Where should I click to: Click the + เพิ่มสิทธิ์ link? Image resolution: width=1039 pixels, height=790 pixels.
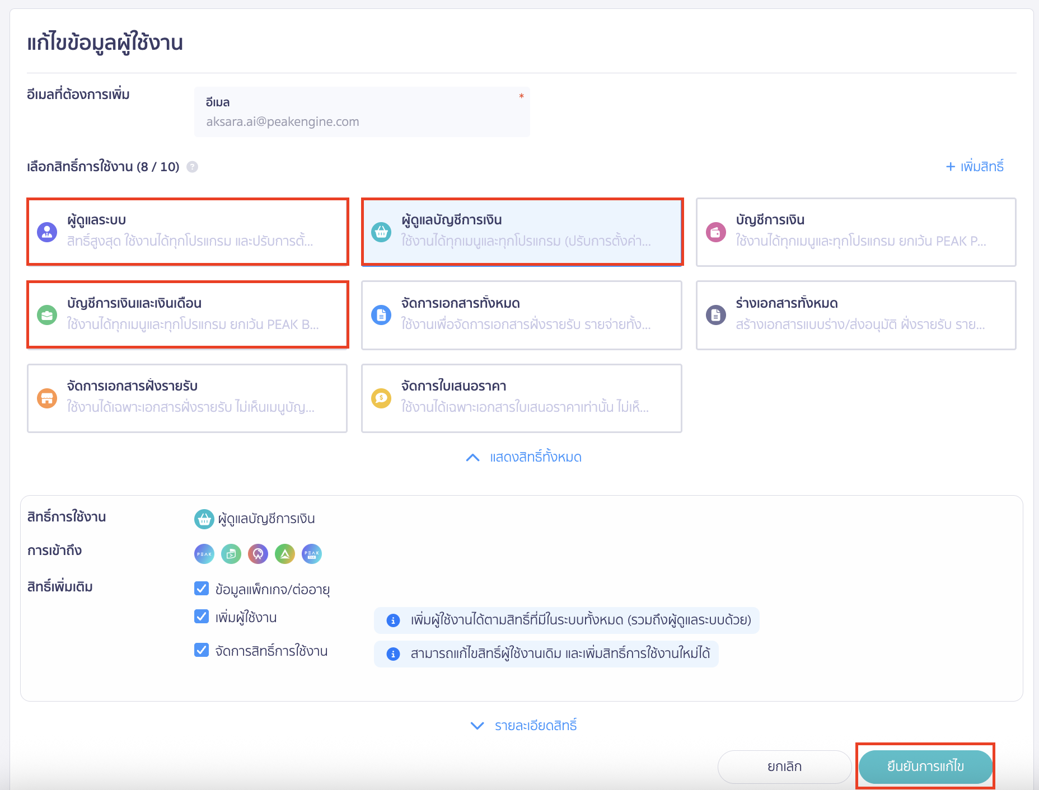[975, 167]
